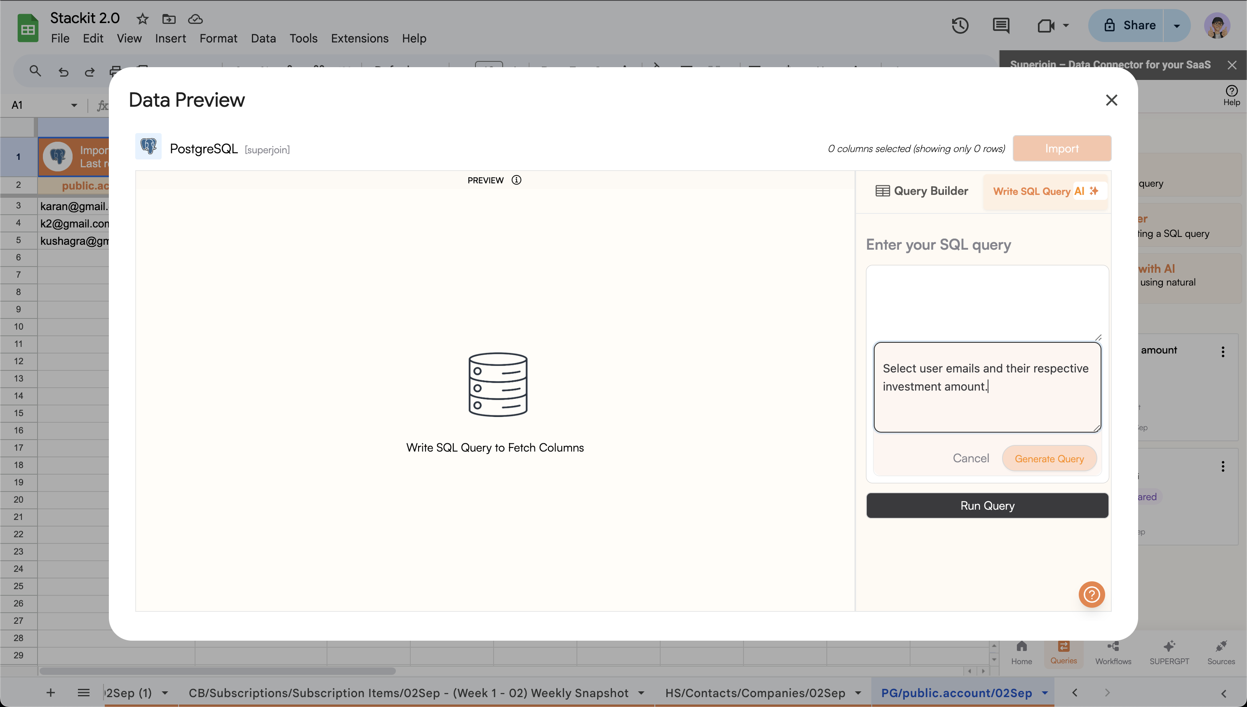Open the Share options dropdown arrow
Viewport: 1247px width, 707px height.
click(1176, 25)
